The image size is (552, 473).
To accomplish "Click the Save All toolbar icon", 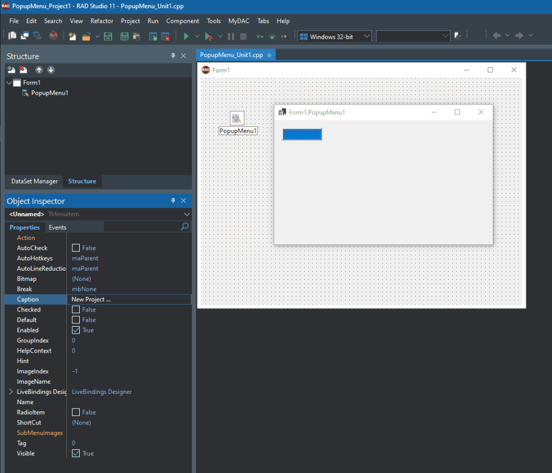I will click(125, 36).
